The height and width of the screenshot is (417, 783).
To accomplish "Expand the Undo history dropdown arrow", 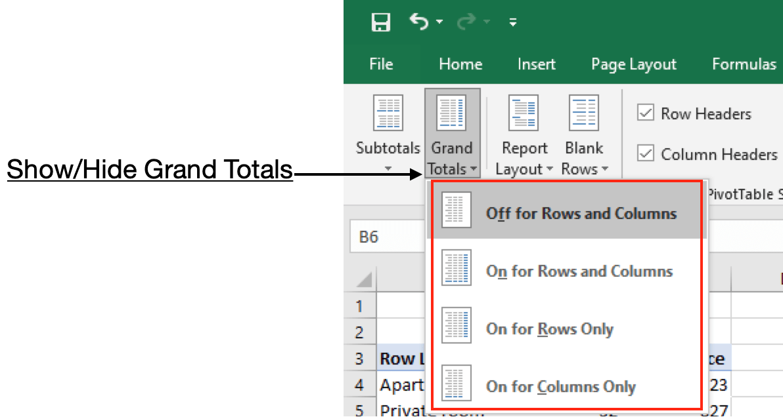I will 439,23.
